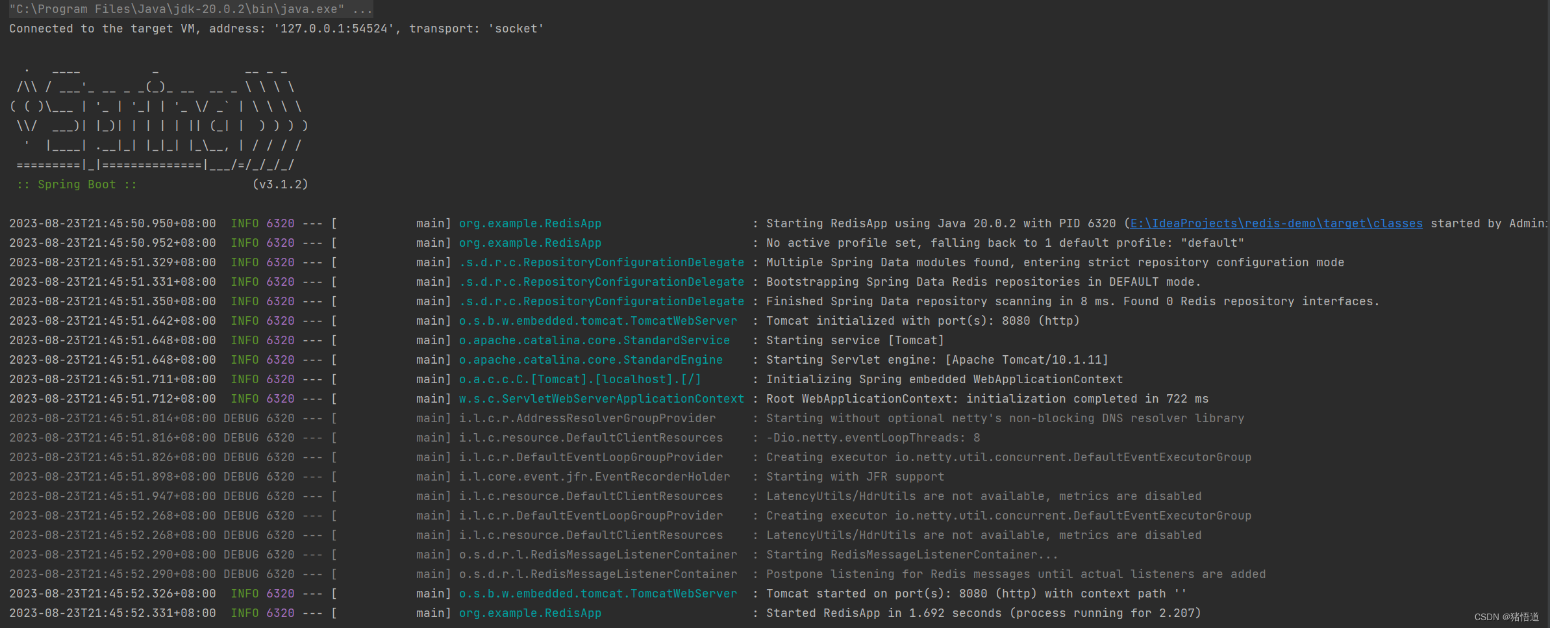Select 'No active profile set' message
The width and height of the screenshot is (1550, 628).
pos(1005,243)
